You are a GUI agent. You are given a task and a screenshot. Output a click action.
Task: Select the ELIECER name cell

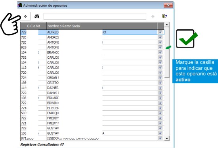tap(102, 108)
